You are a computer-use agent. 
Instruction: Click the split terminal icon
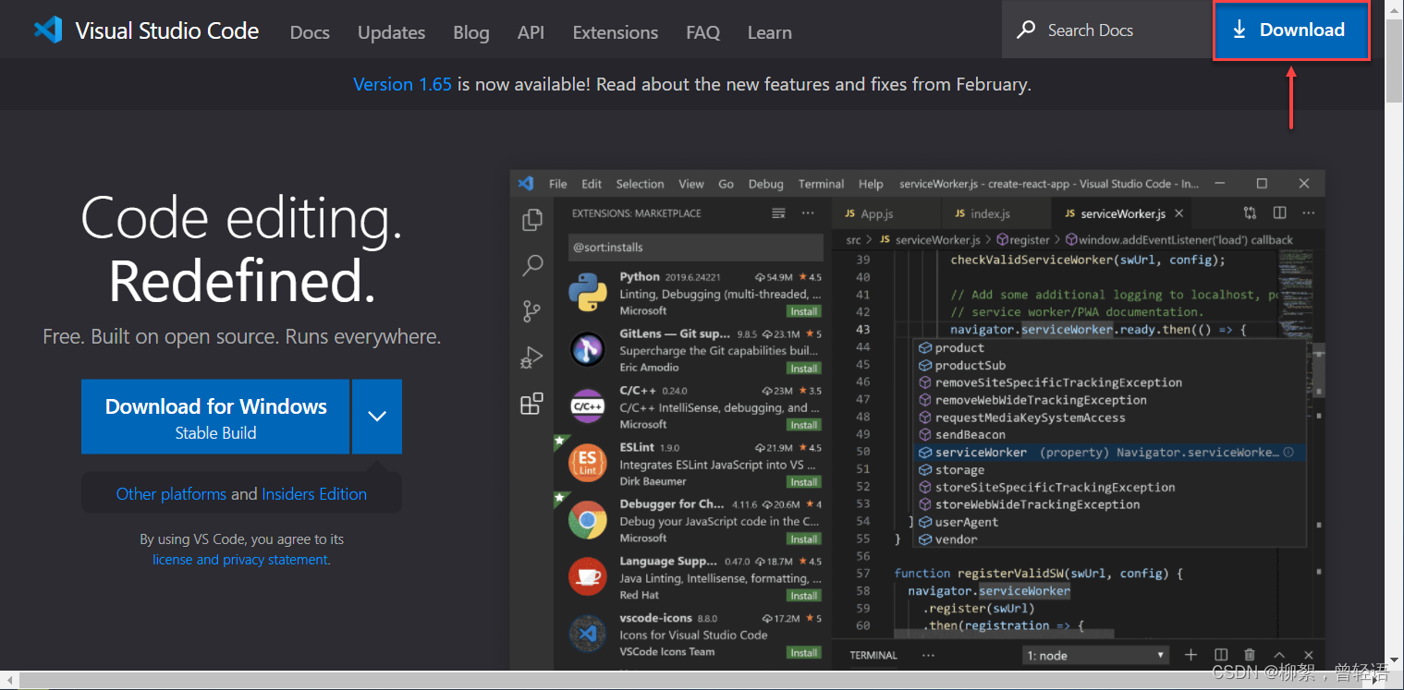coord(1221,655)
